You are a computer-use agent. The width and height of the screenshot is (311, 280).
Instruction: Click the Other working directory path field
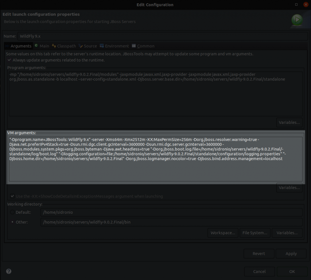point(171,222)
